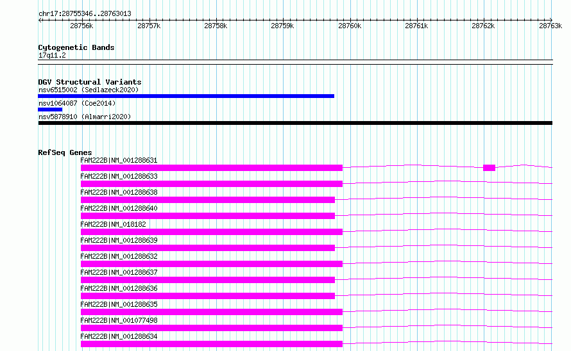The image size is (571, 351).
Task: Click the NM_001288637 magenta exon bar
Action: pos(208,280)
